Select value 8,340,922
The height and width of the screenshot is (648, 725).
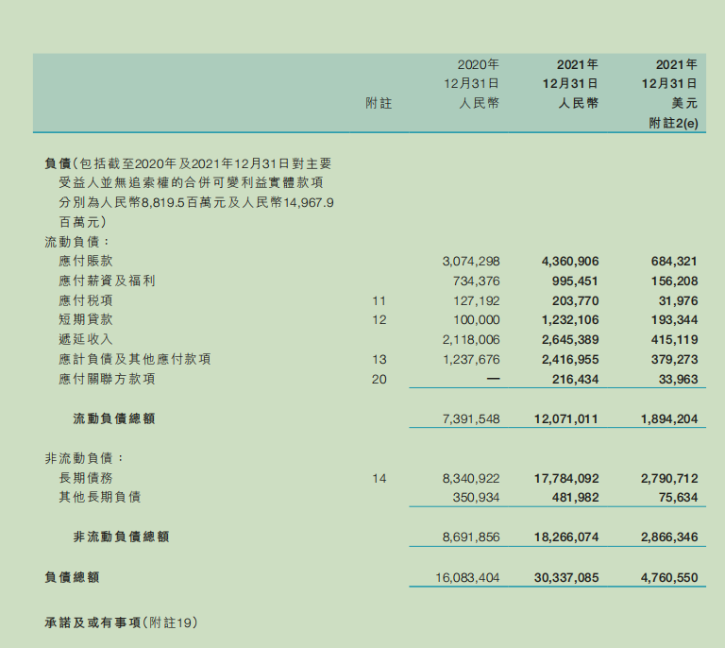(471, 479)
